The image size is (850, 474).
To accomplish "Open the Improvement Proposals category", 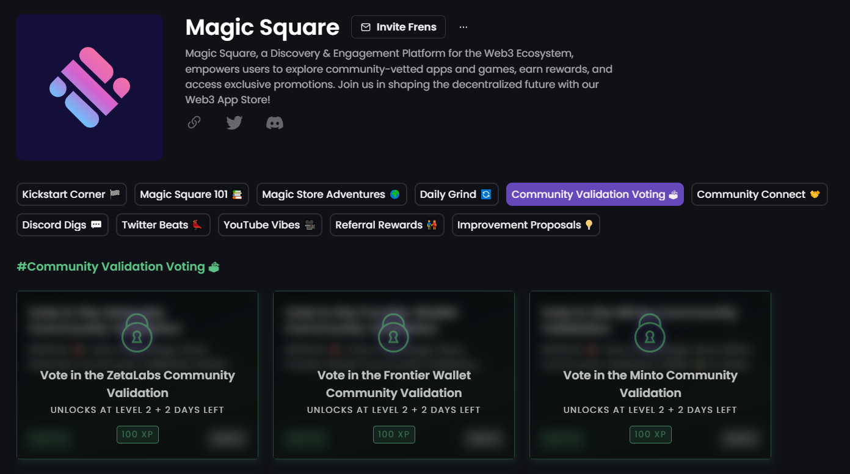I will point(526,225).
